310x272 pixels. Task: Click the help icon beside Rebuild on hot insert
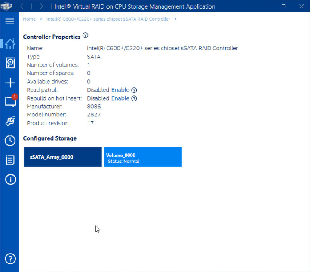point(134,98)
